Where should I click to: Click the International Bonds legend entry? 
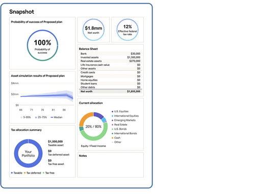click(124, 133)
